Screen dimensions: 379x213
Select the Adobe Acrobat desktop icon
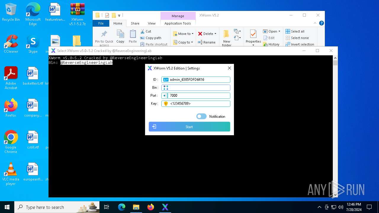point(11,78)
